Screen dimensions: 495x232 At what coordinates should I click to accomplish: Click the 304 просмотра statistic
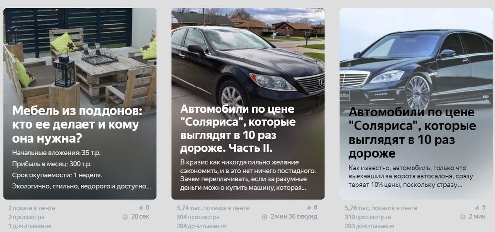[197, 217]
